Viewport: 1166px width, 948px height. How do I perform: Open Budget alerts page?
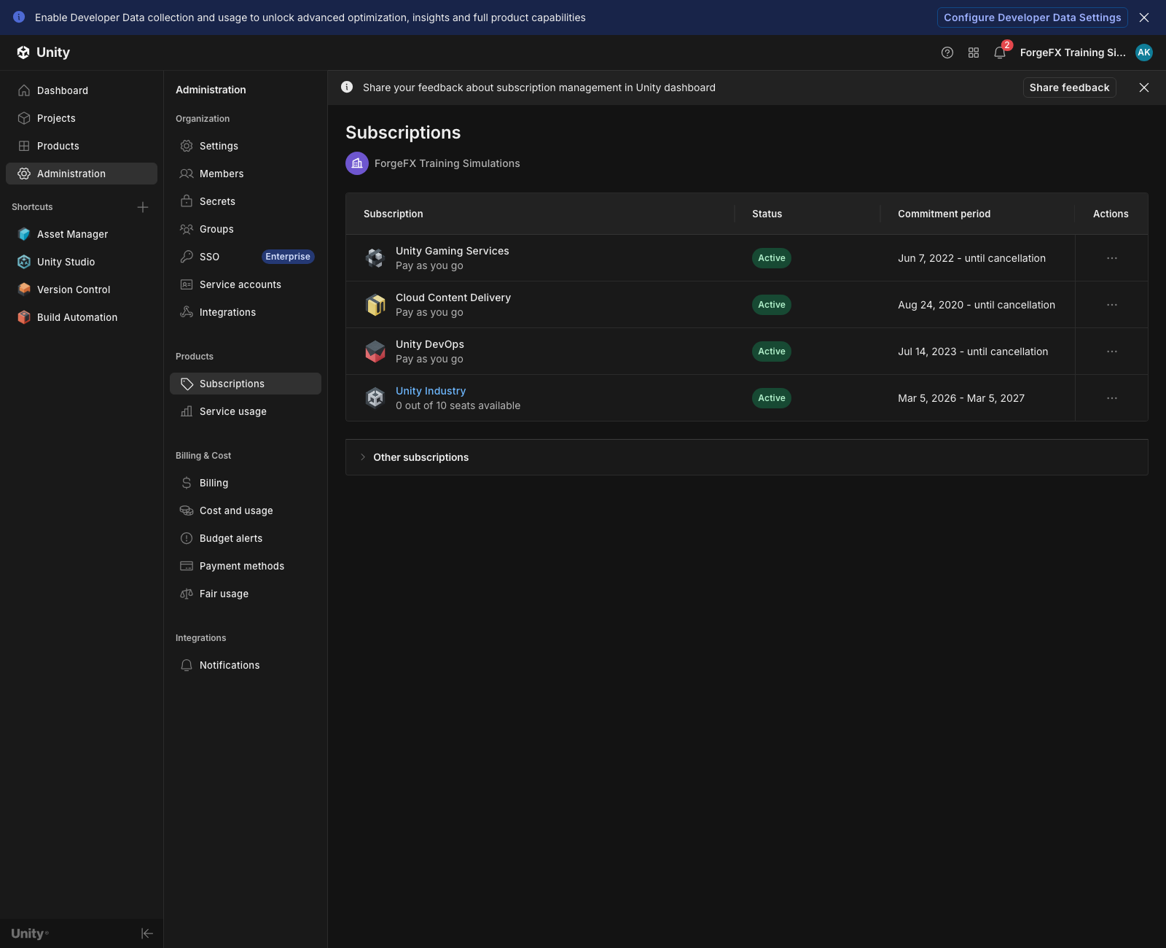(246, 538)
